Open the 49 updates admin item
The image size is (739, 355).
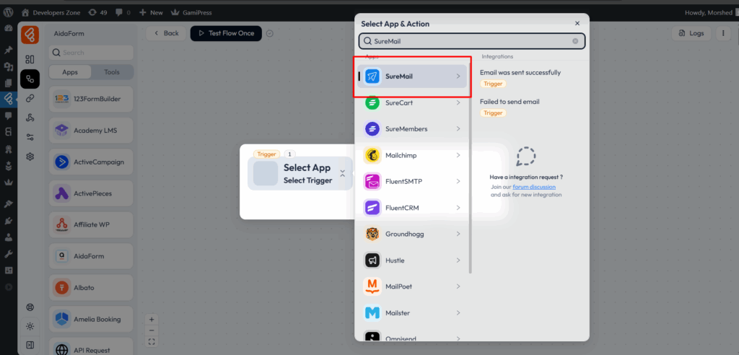pos(97,13)
